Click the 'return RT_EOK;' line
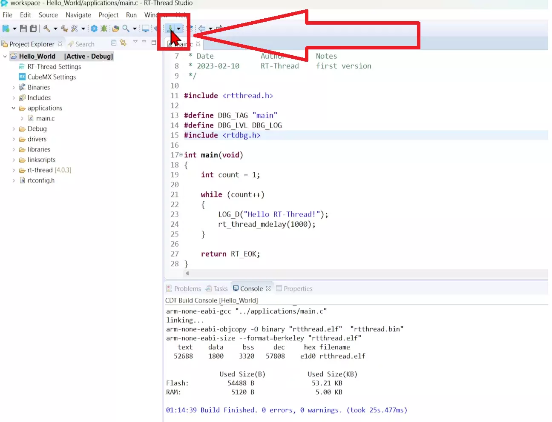 point(230,254)
